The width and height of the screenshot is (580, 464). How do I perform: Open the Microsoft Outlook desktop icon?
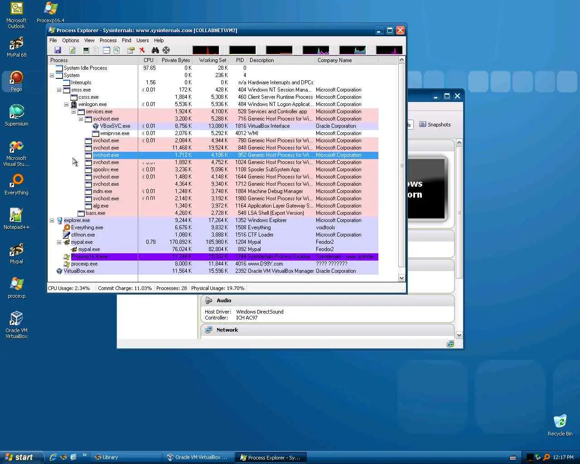pos(16,15)
